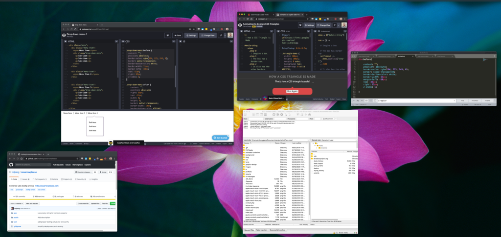Viewport: 501px width, 237px height.
Task: Open the CSS editor panel dropdown arrow
Action: click(173, 42)
